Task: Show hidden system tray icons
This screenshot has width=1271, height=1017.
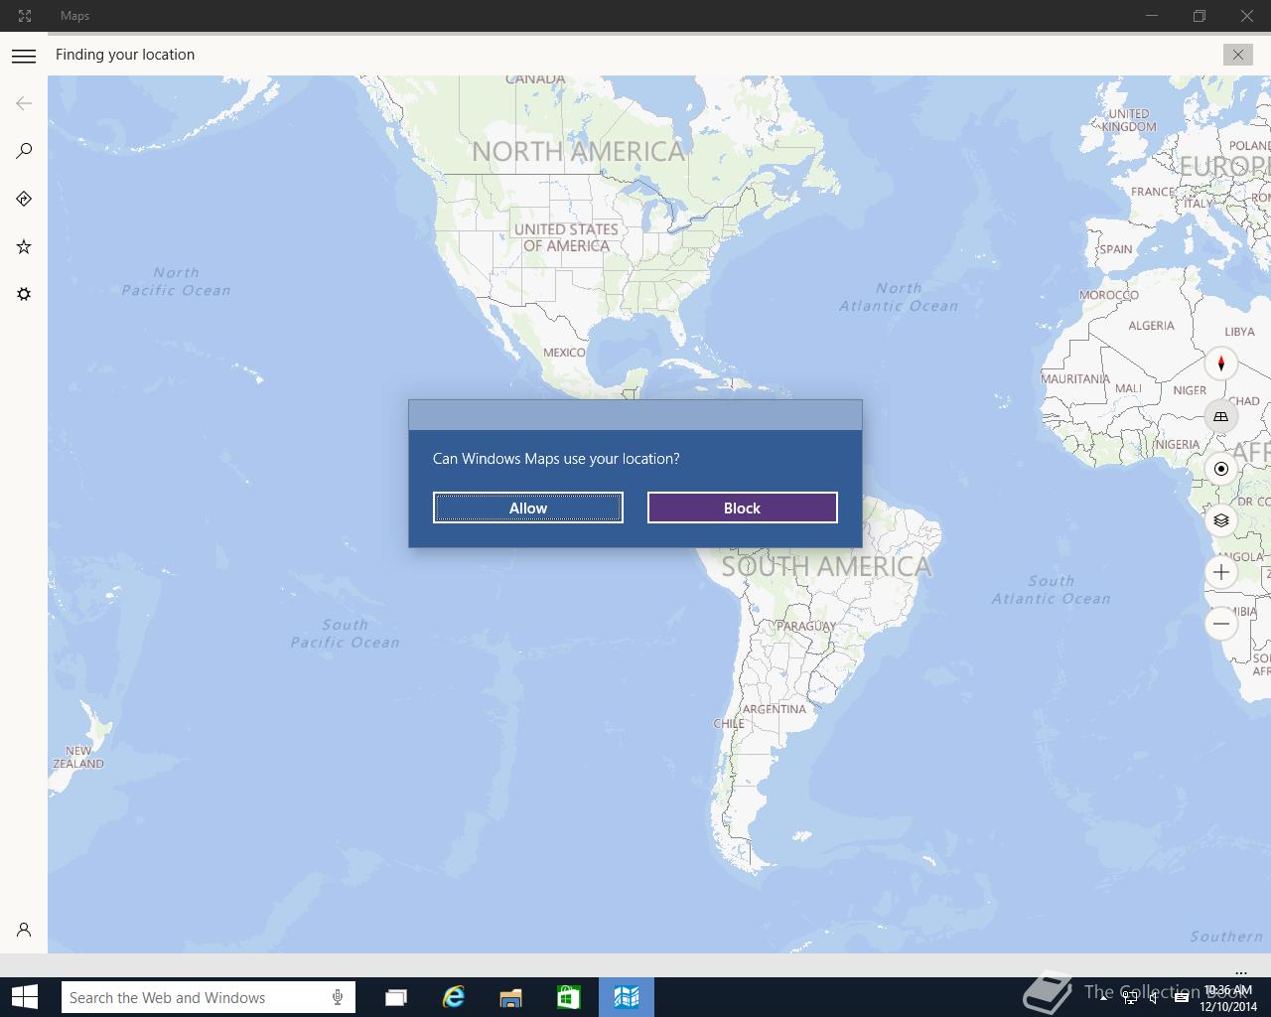Action: pyautogui.click(x=1104, y=998)
